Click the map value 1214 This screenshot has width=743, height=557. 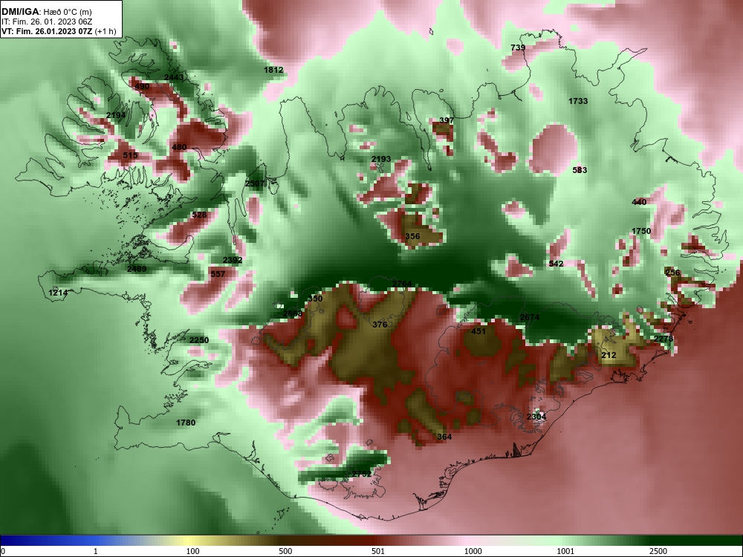pos(58,293)
